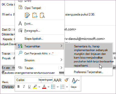Click the magnifier search icon

[20, 53]
